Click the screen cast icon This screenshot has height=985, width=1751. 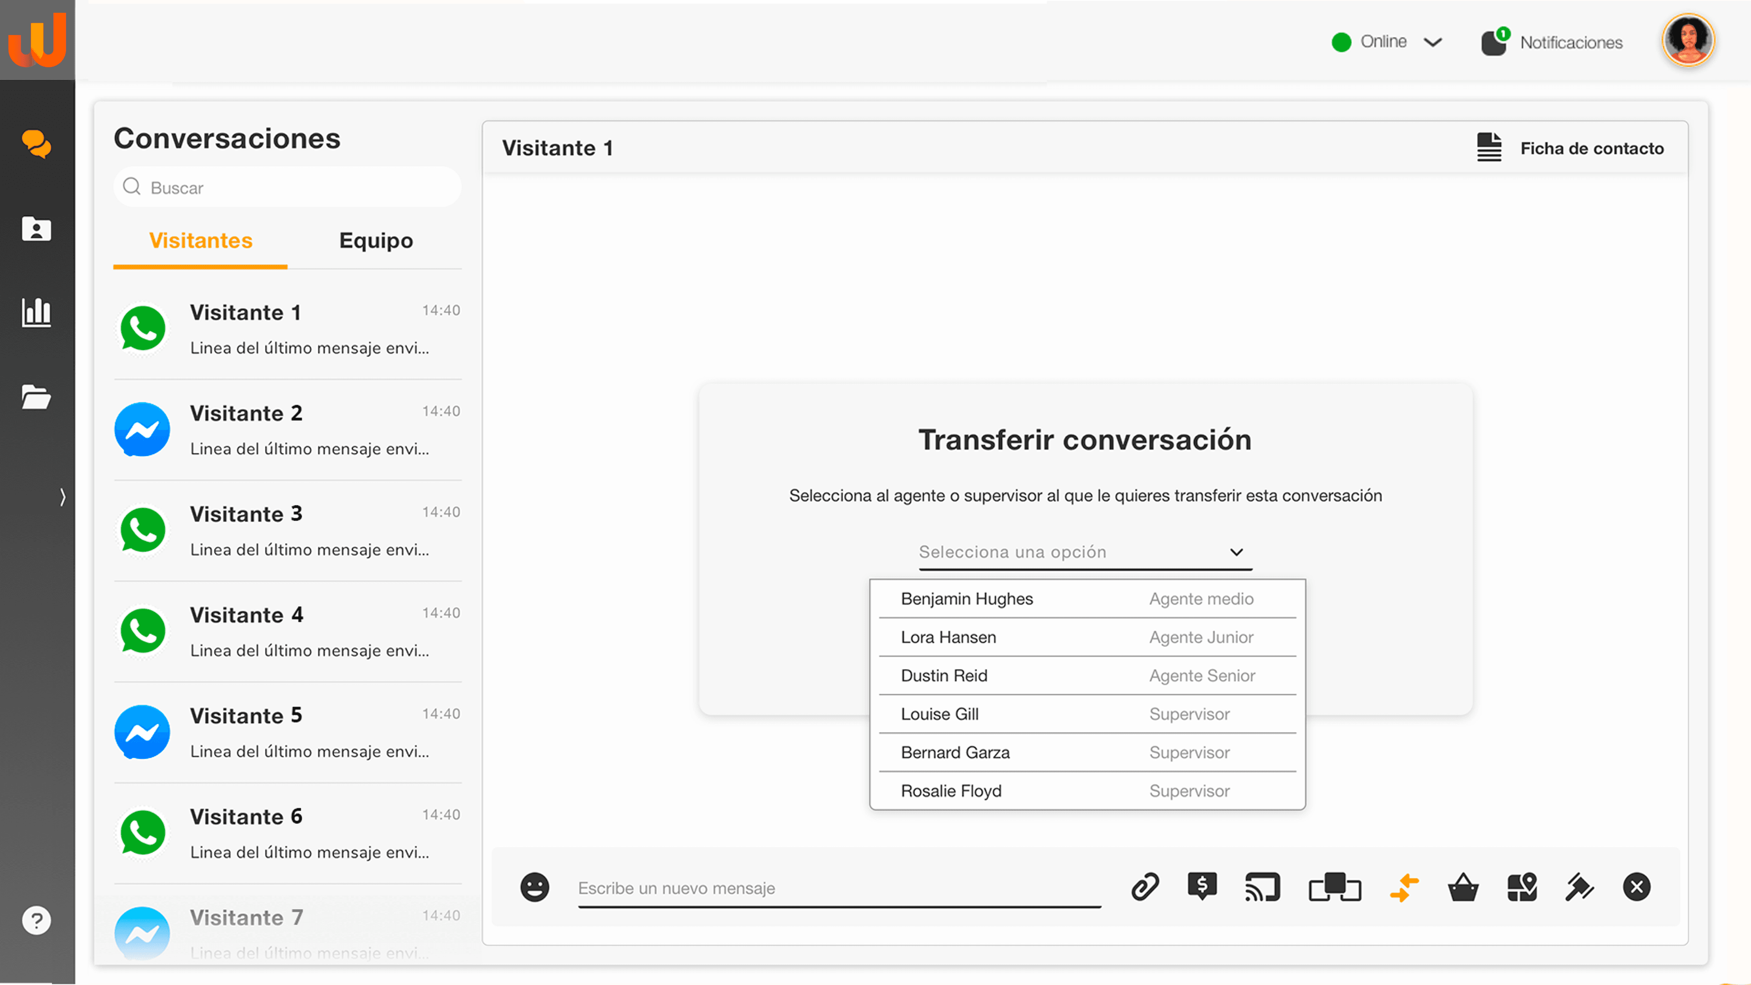tap(1262, 887)
